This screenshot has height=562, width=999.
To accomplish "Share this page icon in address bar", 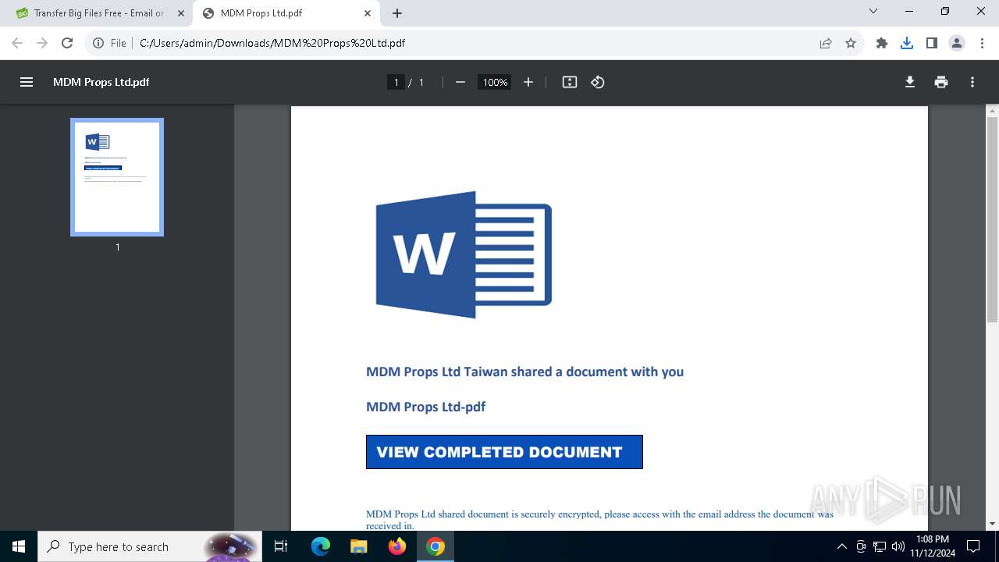I will tap(826, 43).
